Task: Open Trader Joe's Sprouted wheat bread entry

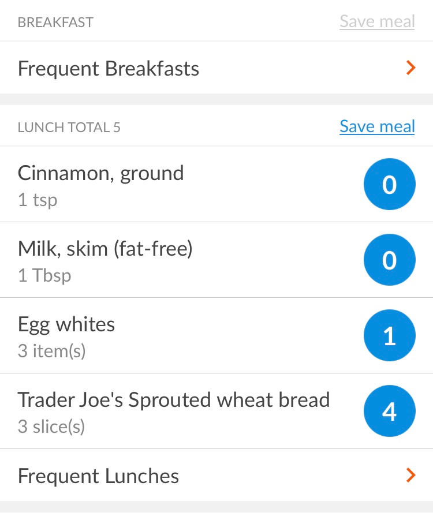Action: (x=216, y=412)
